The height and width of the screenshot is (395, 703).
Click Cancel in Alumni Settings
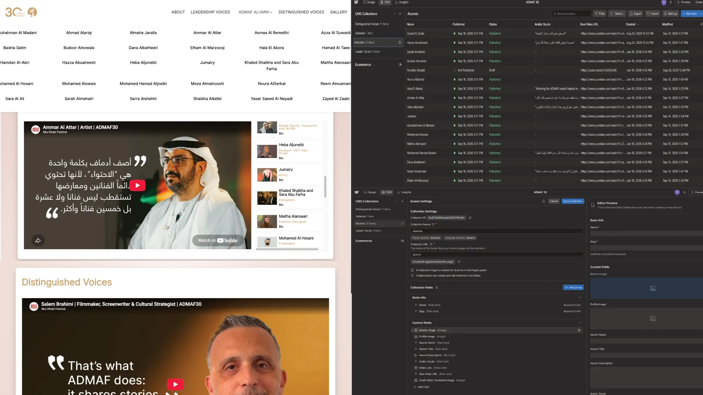point(554,201)
